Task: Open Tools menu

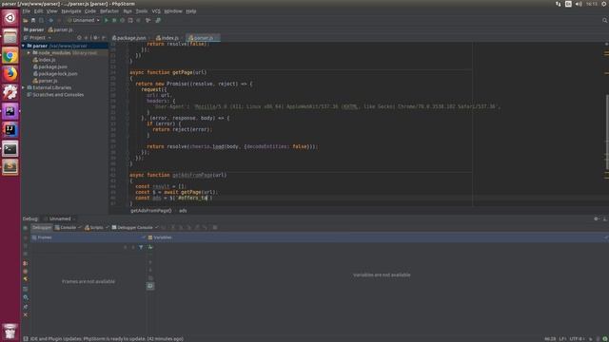Action: 142,11
